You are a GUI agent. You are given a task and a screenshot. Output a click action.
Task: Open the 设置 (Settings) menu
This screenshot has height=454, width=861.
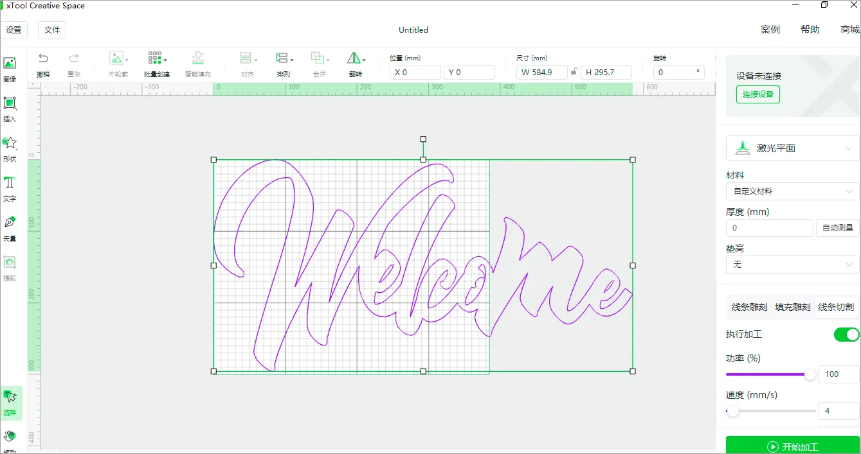14,30
